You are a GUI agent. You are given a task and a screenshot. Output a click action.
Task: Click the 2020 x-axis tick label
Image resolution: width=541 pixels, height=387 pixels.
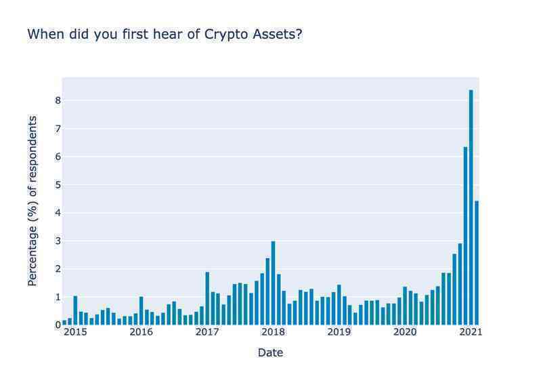click(405, 332)
